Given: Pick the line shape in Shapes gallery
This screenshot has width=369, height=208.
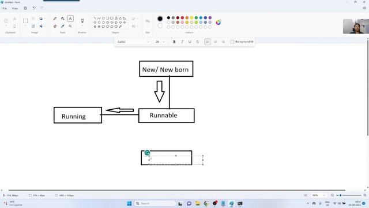Looking at the screenshot, I should click(x=95, y=18).
